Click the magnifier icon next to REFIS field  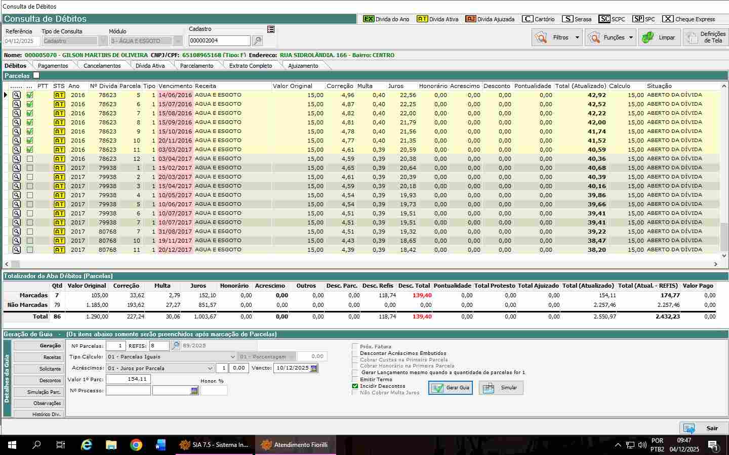click(x=175, y=346)
